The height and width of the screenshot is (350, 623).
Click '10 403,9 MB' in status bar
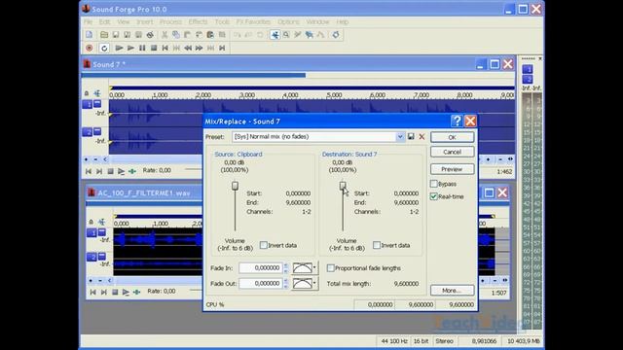(524, 341)
